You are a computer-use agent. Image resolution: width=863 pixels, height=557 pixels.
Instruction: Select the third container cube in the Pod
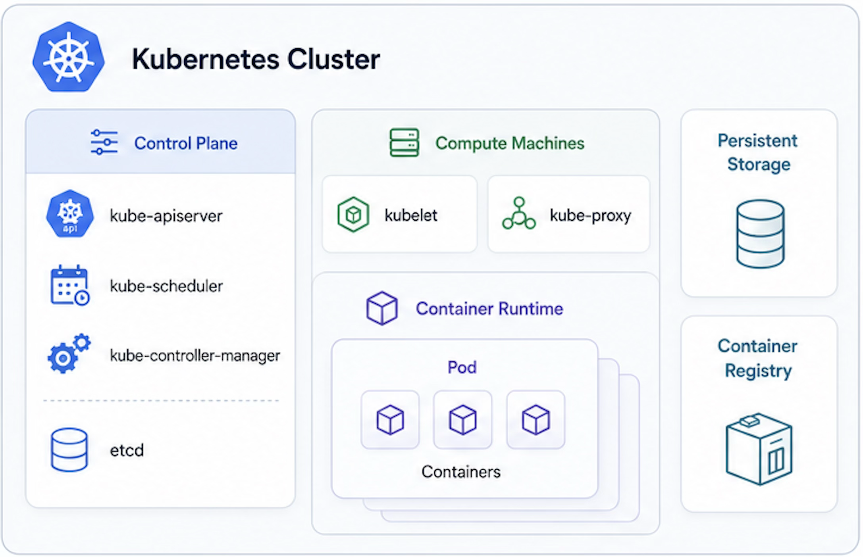click(536, 420)
